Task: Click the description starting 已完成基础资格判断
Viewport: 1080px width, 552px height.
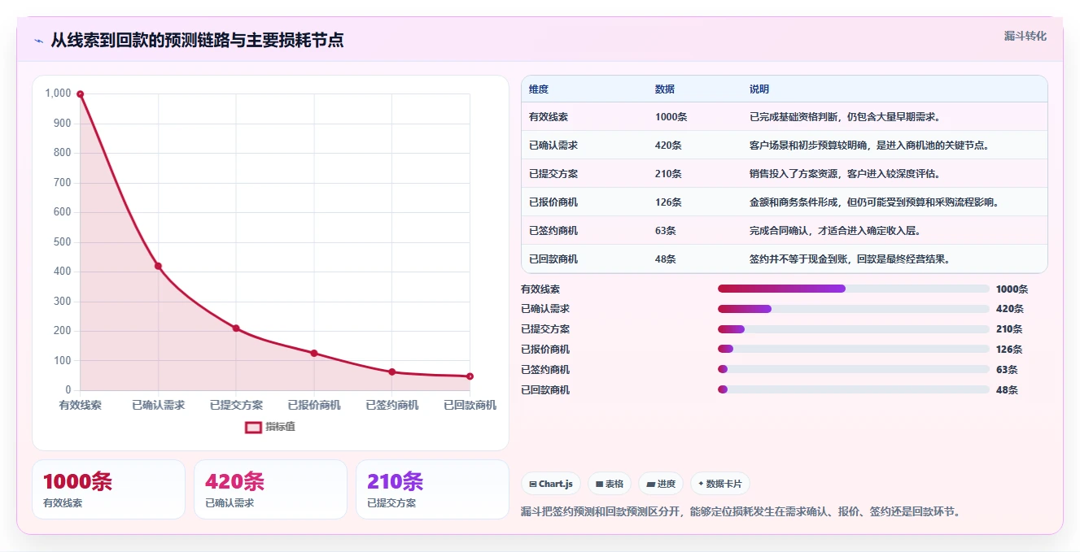Action: click(845, 117)
